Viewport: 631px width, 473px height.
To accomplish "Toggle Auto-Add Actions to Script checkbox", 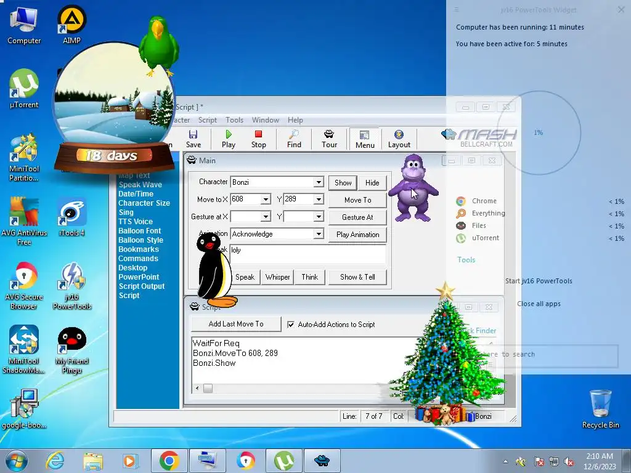I will [291, 324].
